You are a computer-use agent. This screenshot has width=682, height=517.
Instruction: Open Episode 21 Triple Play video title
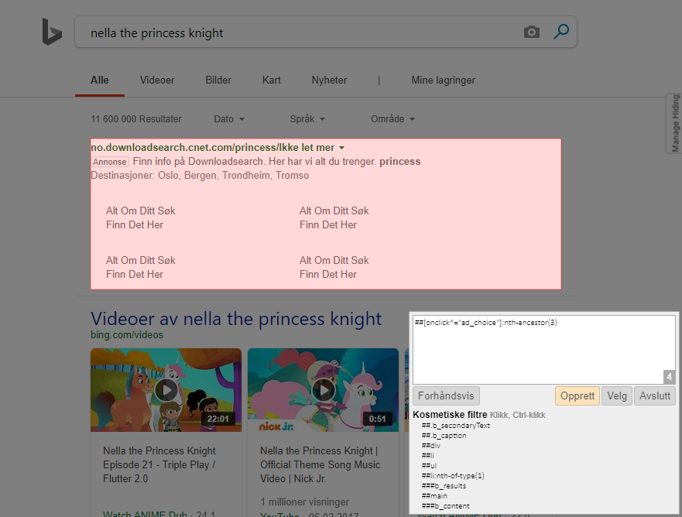tap(159, 464)
